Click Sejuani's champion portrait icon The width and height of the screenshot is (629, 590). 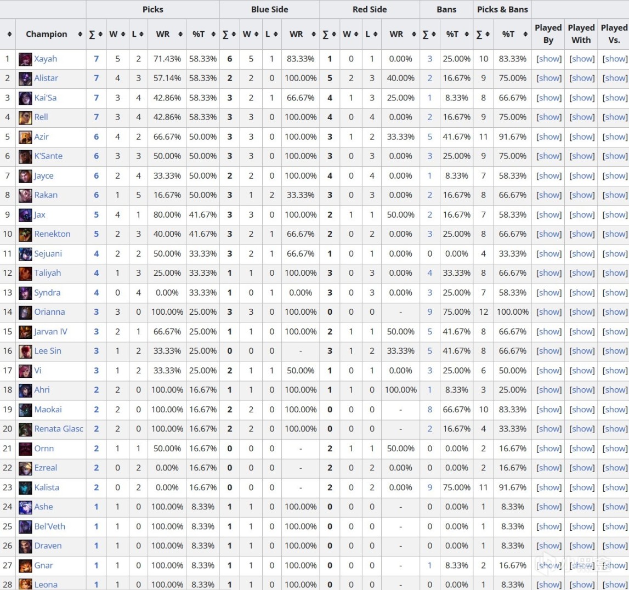25,254
